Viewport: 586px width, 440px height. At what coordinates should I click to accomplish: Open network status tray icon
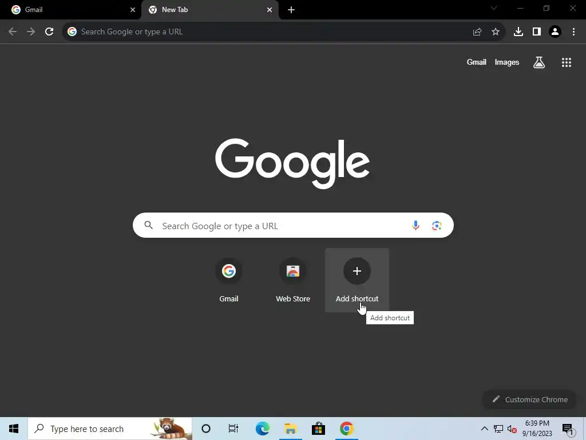coord(498,429)
